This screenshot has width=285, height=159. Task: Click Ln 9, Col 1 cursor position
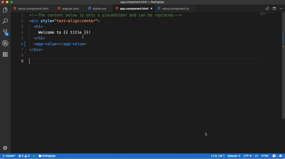tap(217, 156)
